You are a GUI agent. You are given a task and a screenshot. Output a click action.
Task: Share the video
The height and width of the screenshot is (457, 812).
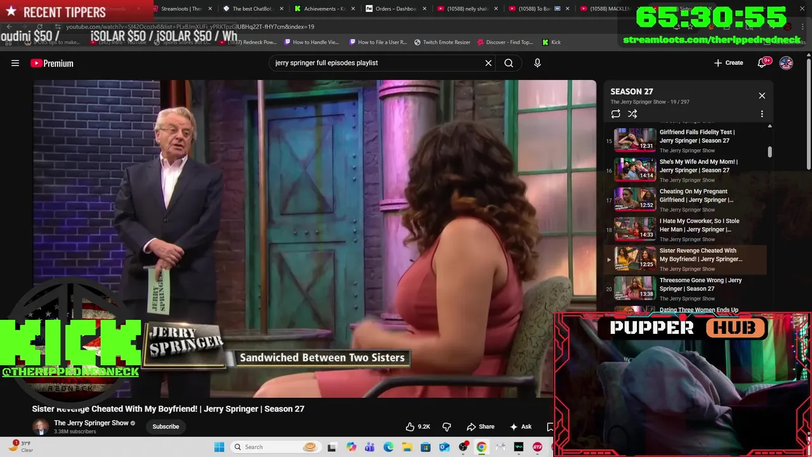[480, 427]
